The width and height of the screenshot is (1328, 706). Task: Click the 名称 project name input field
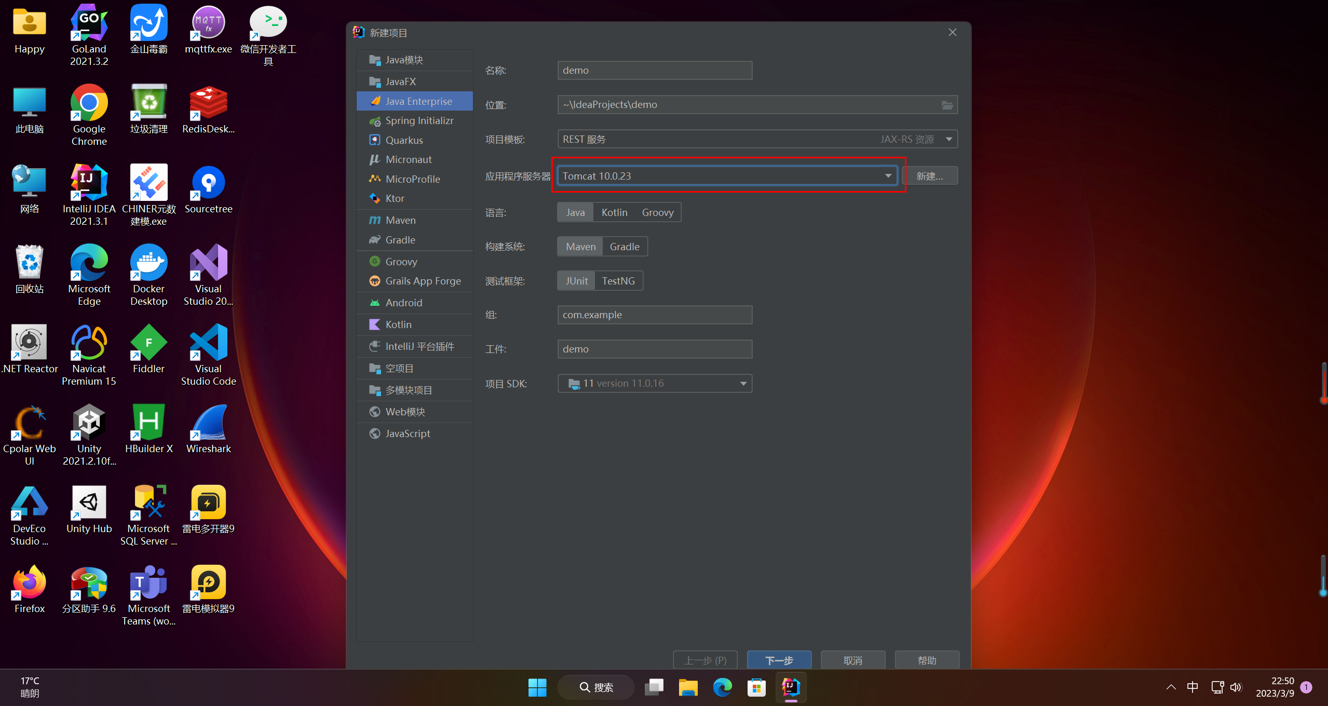pyautogui.click(x=654, y=70)
